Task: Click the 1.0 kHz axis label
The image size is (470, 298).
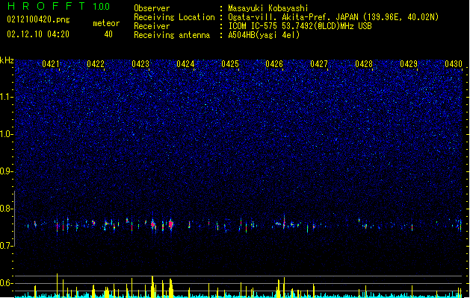Action: [x=7, y=134]
